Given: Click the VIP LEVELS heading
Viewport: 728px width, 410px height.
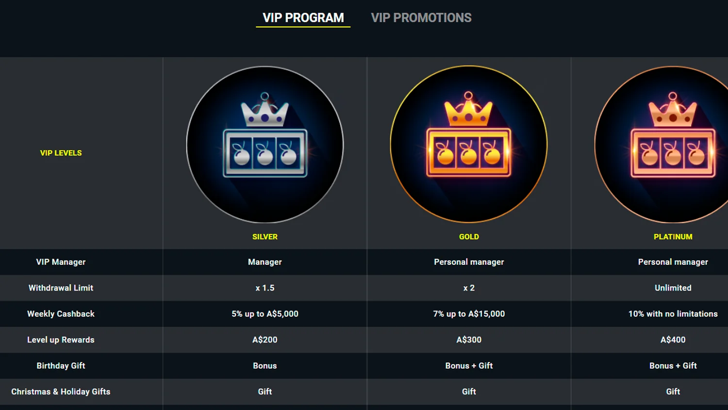Looking at the screenshot, I should click(61, 153).
